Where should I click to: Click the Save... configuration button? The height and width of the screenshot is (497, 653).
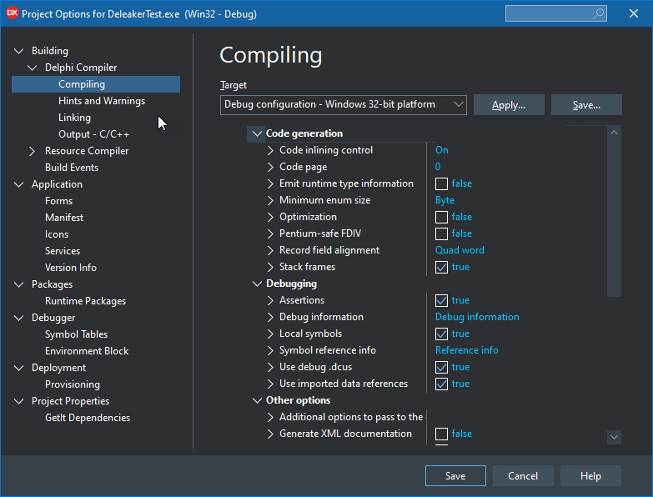click(x=586, y=105)
